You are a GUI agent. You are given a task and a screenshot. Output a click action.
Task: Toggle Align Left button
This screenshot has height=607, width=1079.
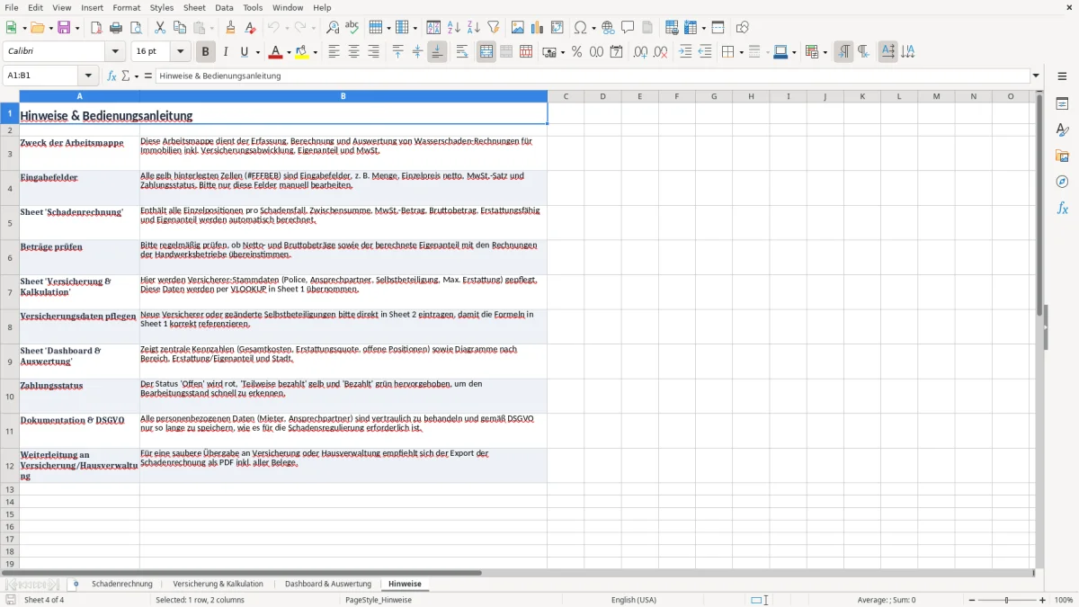[334, 52]
